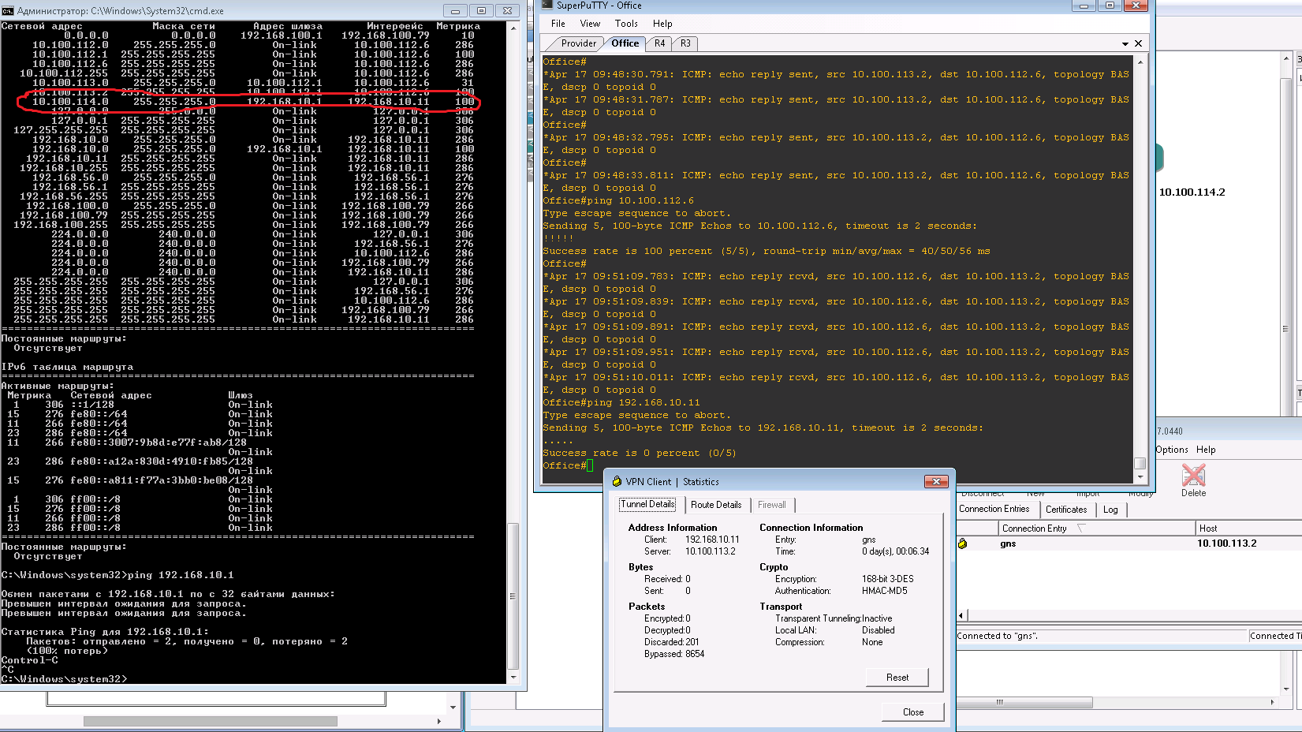Click the Host column header
The height and width of the screenshot is (732, 1302).
click(1248, 528)
